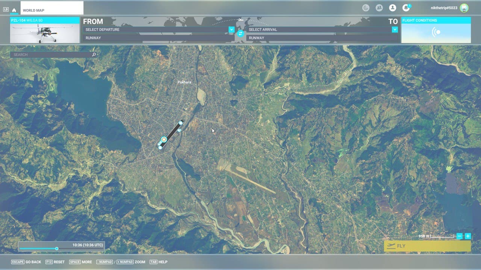Image resolution: width=481 pixels, height=270 pixels.
Task: Open the friends group icon
Action: (x=379, y=7)
